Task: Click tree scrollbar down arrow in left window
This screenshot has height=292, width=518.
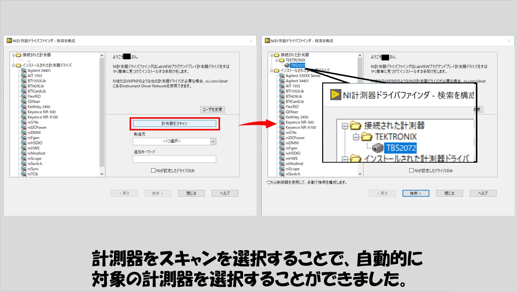Action: tap(102, 174)
